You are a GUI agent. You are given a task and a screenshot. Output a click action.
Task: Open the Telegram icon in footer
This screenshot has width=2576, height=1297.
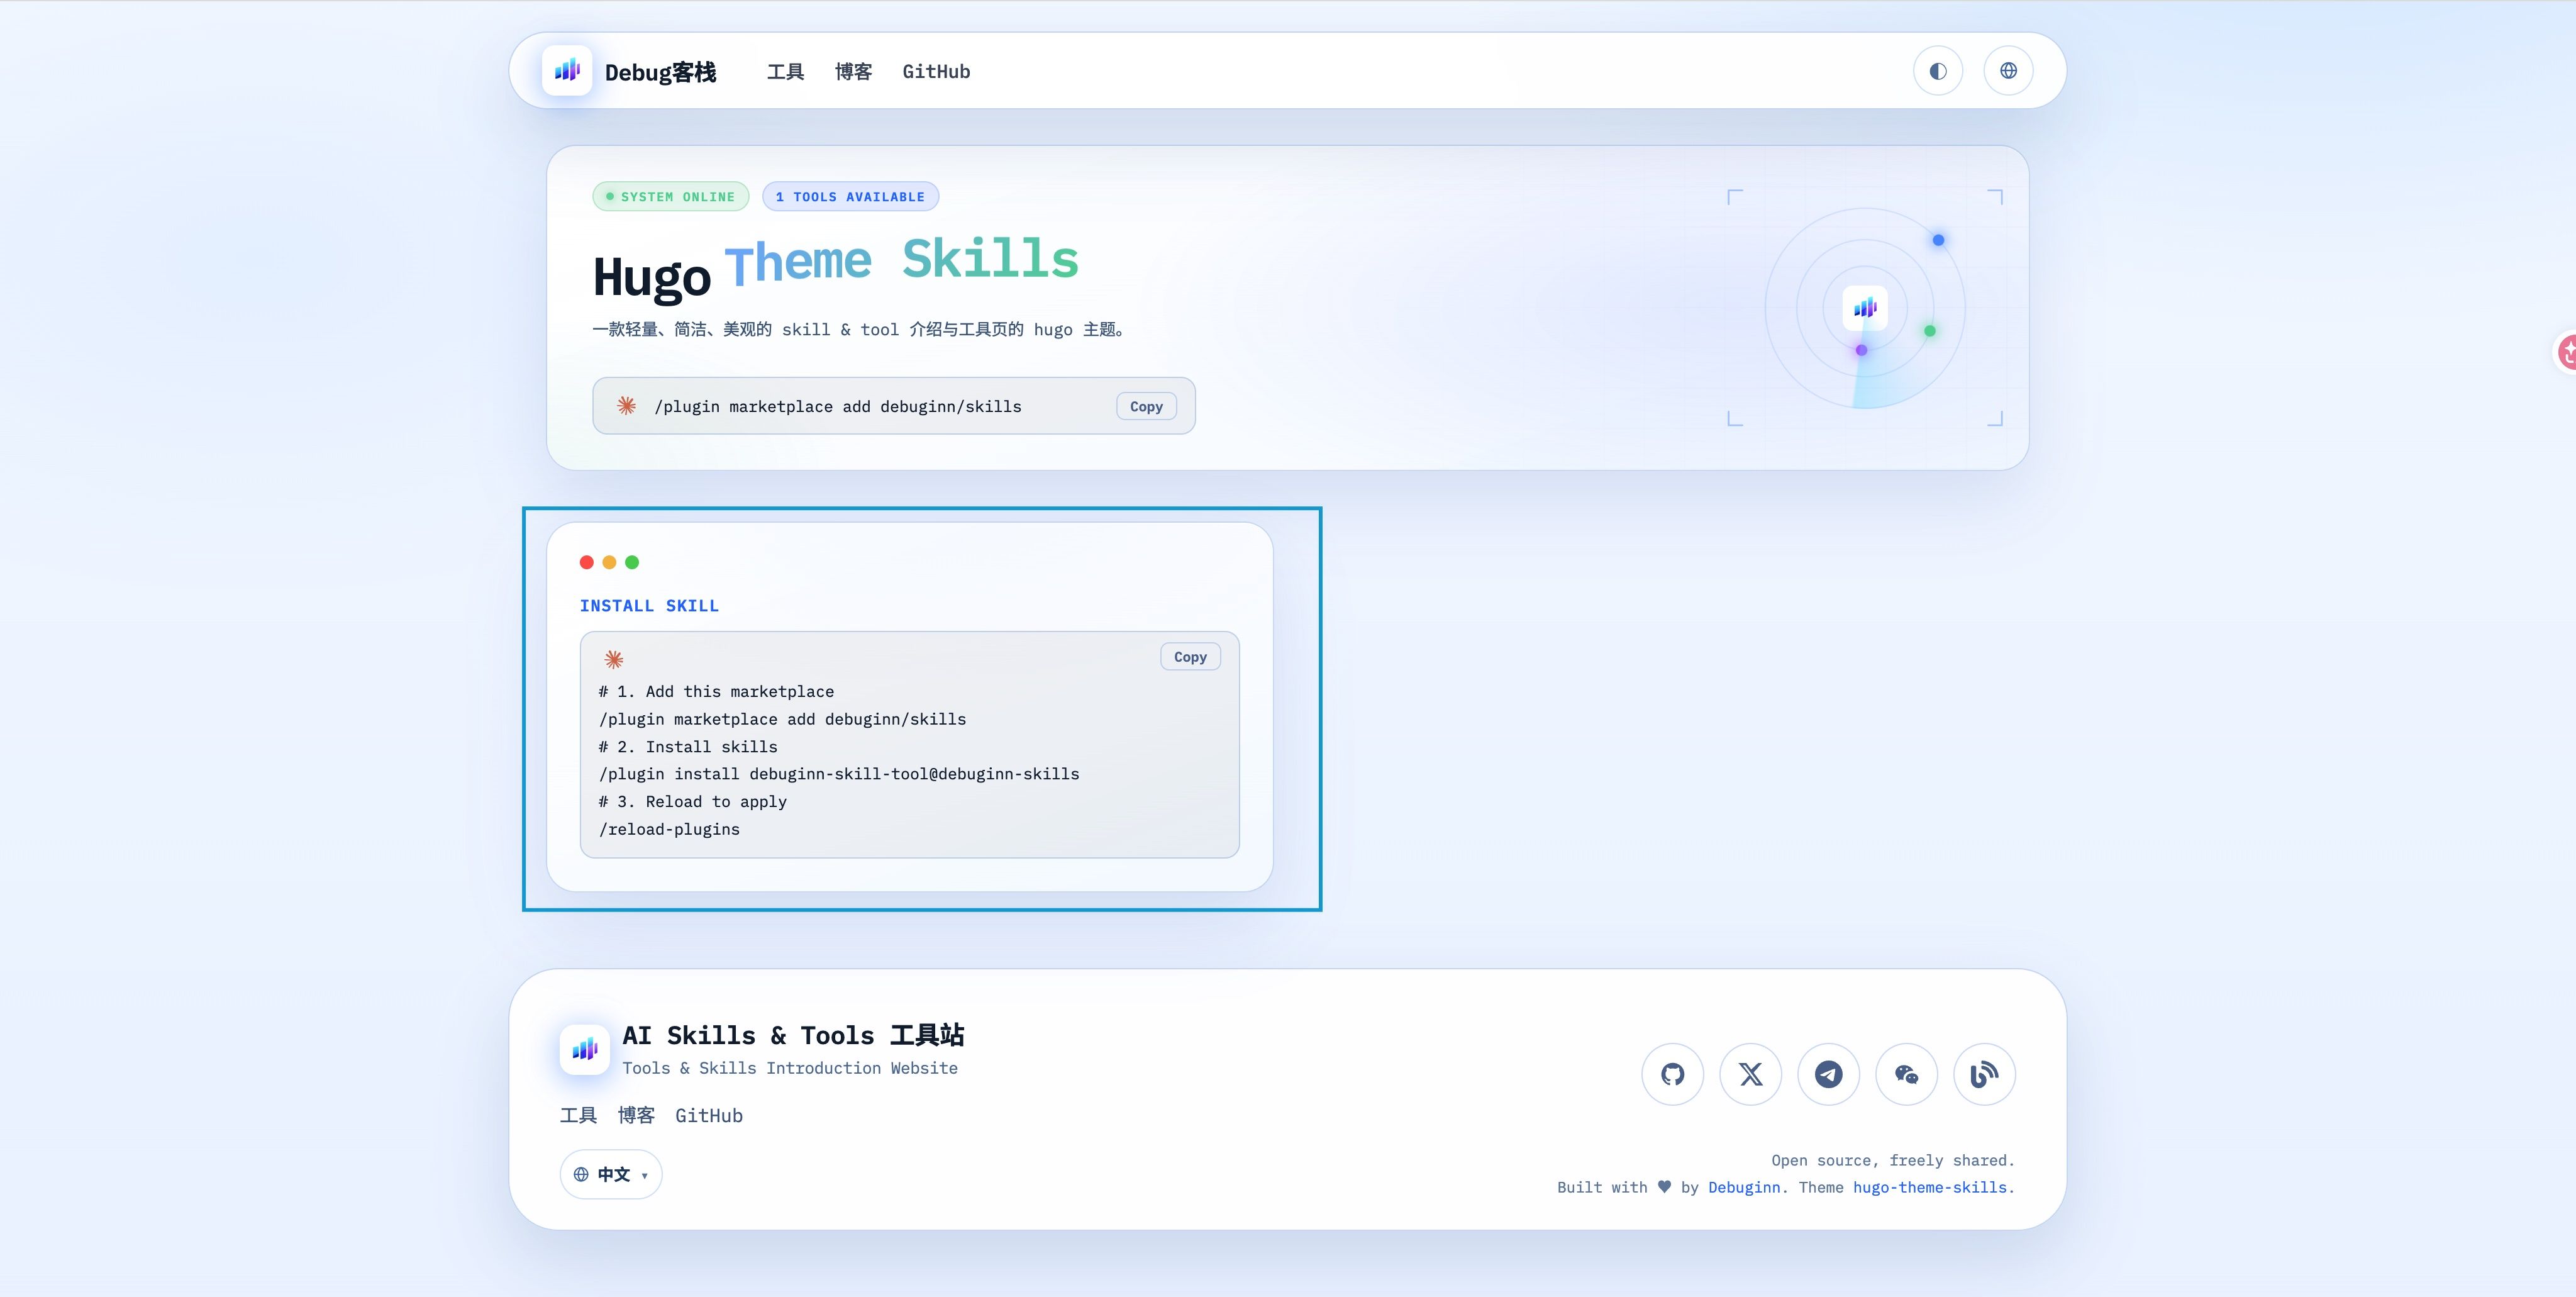[1829, 1074]
